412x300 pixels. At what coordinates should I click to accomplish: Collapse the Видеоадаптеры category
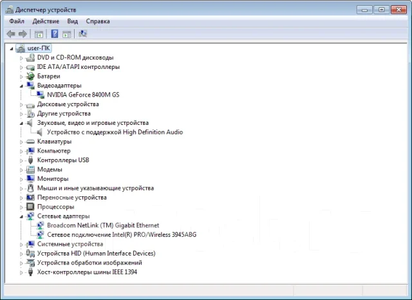(21, 86)
